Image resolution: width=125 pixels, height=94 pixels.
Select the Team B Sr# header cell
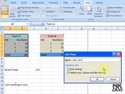(x=46, y=40)
